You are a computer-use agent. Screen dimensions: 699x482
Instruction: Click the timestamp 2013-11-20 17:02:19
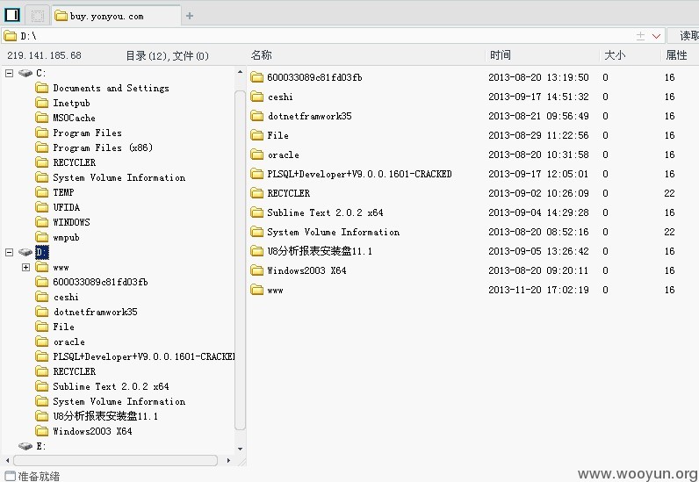[x=538, y=290]
